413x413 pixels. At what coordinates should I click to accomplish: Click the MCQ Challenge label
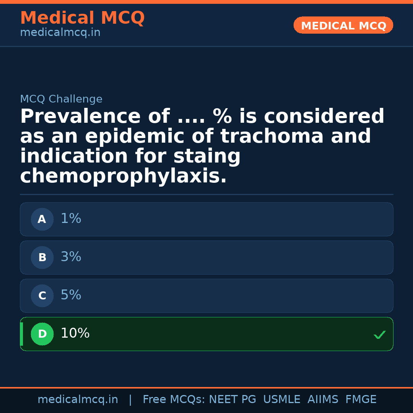(x=61, y=99)
